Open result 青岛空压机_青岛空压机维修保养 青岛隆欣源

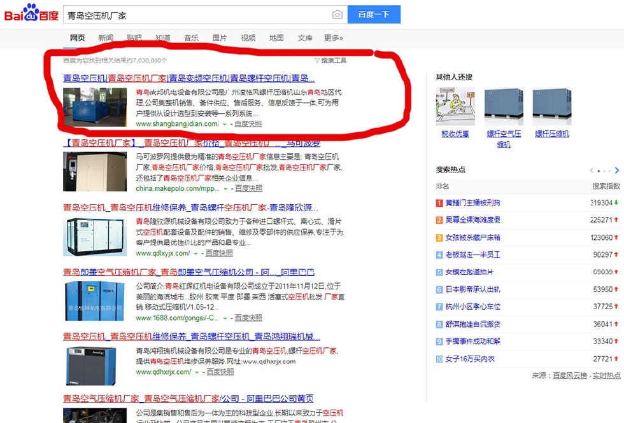coord(190,207)
